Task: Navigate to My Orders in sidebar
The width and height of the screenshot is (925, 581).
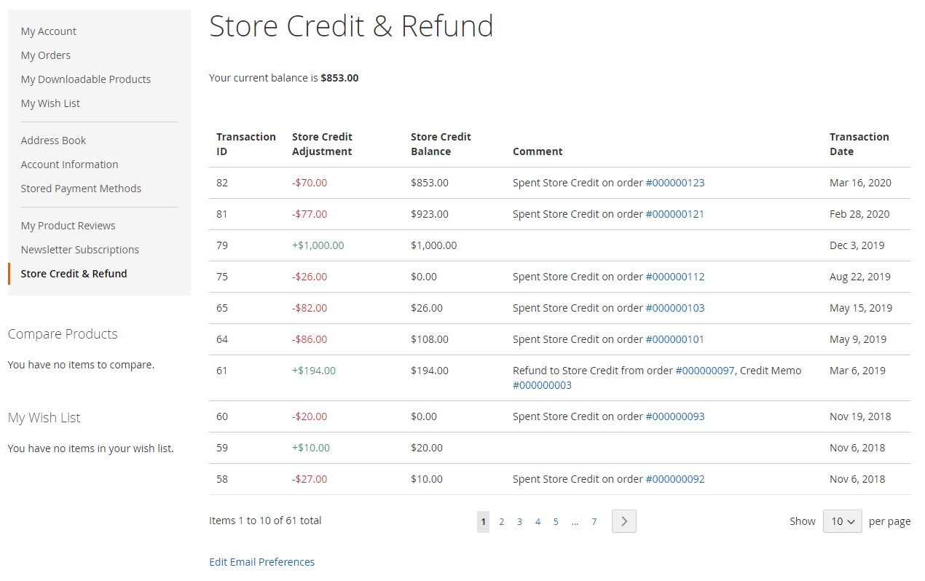Action: point(46,55)
